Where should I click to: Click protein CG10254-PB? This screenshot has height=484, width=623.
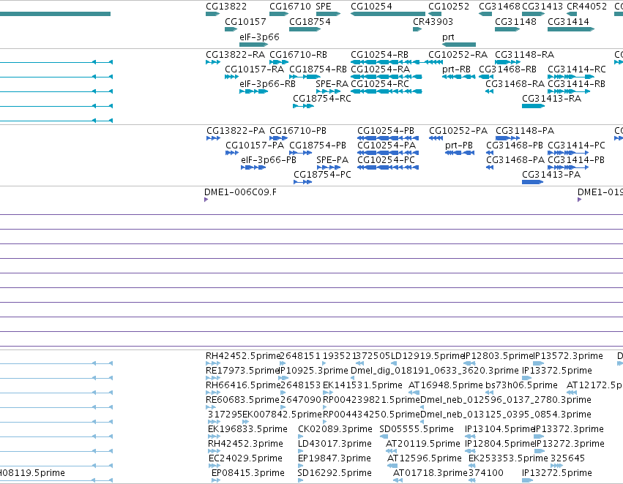coord(385,131)
